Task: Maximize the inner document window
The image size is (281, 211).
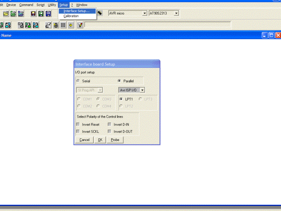Action: (272, 35)
